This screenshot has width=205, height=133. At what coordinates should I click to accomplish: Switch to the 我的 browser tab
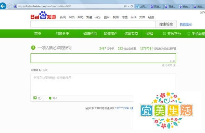point(185,6)
